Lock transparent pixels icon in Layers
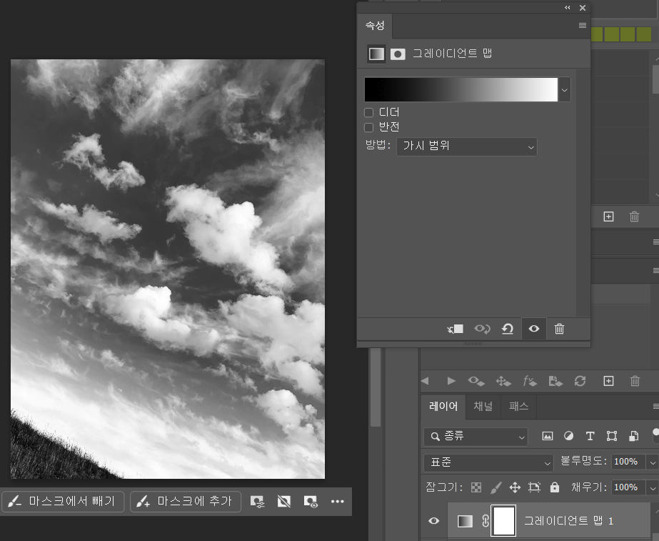 point(476,487)
